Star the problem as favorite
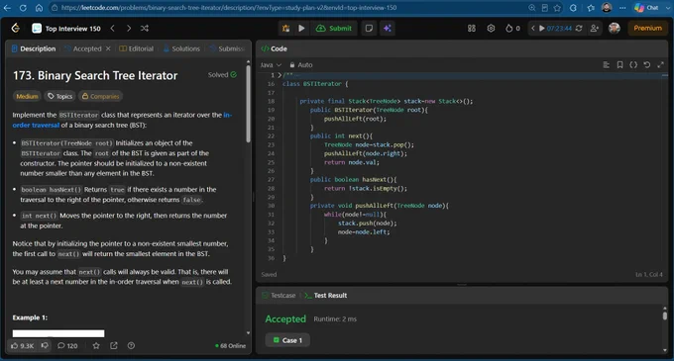 click(x=96, y=345)
